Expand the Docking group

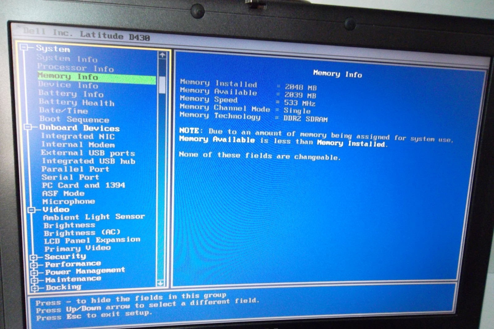click(x=35, y=288)
